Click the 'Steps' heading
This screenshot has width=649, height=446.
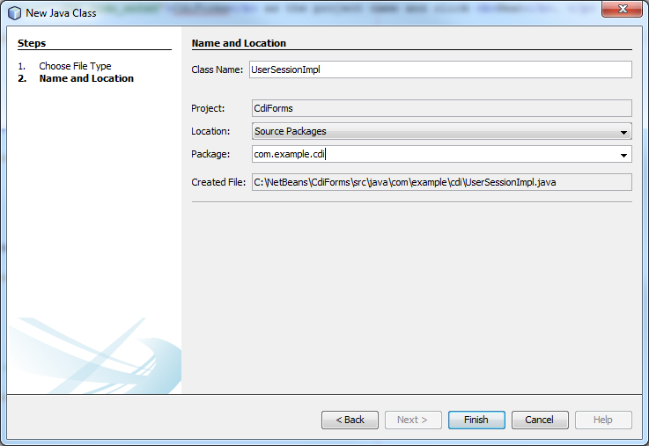pos(32,43)
